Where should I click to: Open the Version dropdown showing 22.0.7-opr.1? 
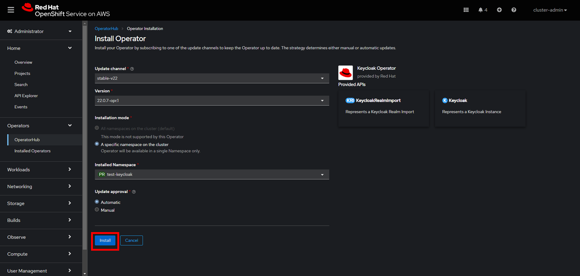[212, 100]
